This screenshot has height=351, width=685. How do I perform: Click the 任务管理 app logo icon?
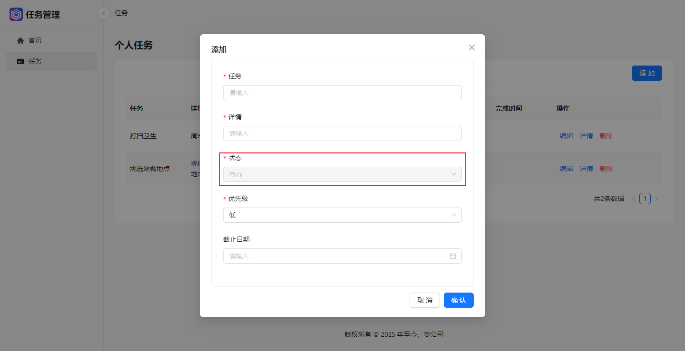tap(16, 14)
